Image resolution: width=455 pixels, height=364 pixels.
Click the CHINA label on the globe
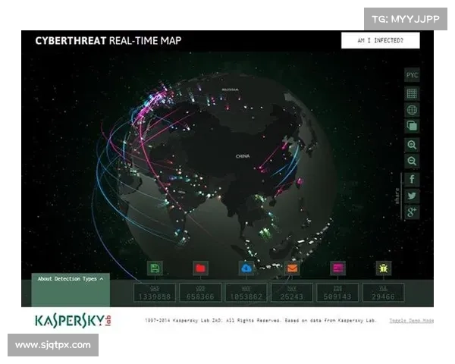243,156
